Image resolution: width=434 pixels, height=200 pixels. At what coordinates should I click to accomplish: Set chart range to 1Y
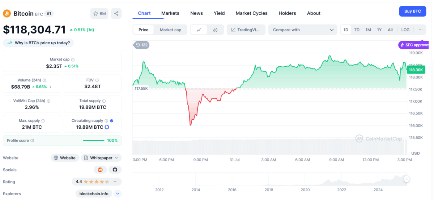[x=379, y=30]
